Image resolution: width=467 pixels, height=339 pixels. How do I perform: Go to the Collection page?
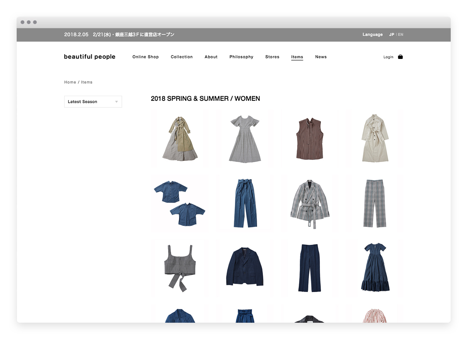point(182,57)
